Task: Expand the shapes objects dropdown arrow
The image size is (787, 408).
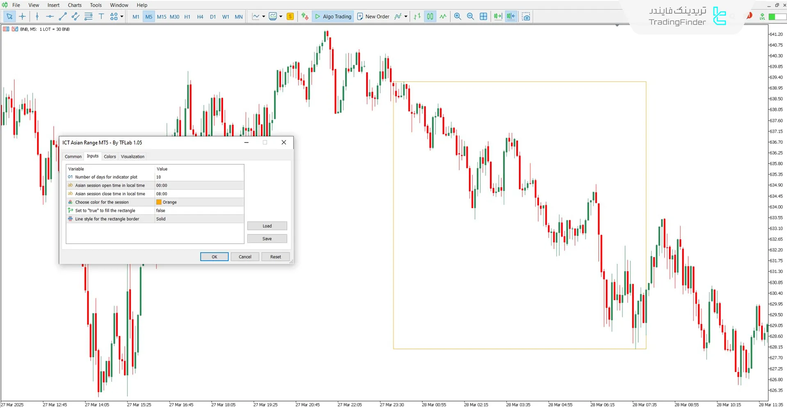Action: [x=122, y=16]
